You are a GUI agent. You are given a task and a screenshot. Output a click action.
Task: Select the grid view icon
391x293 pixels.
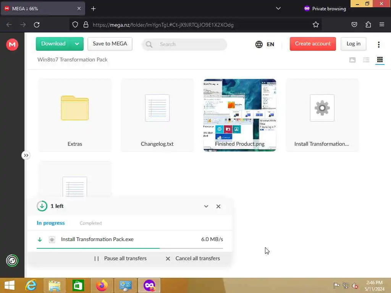(380, 60)
